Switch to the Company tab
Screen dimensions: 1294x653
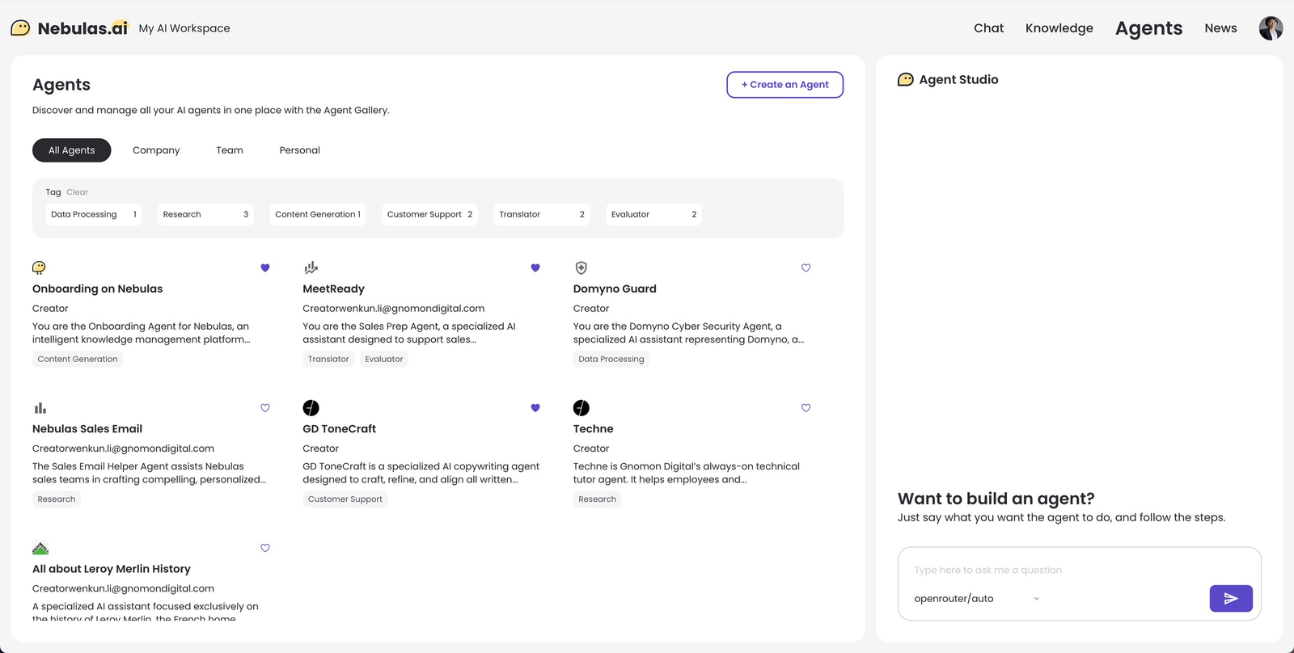(156, 150)
